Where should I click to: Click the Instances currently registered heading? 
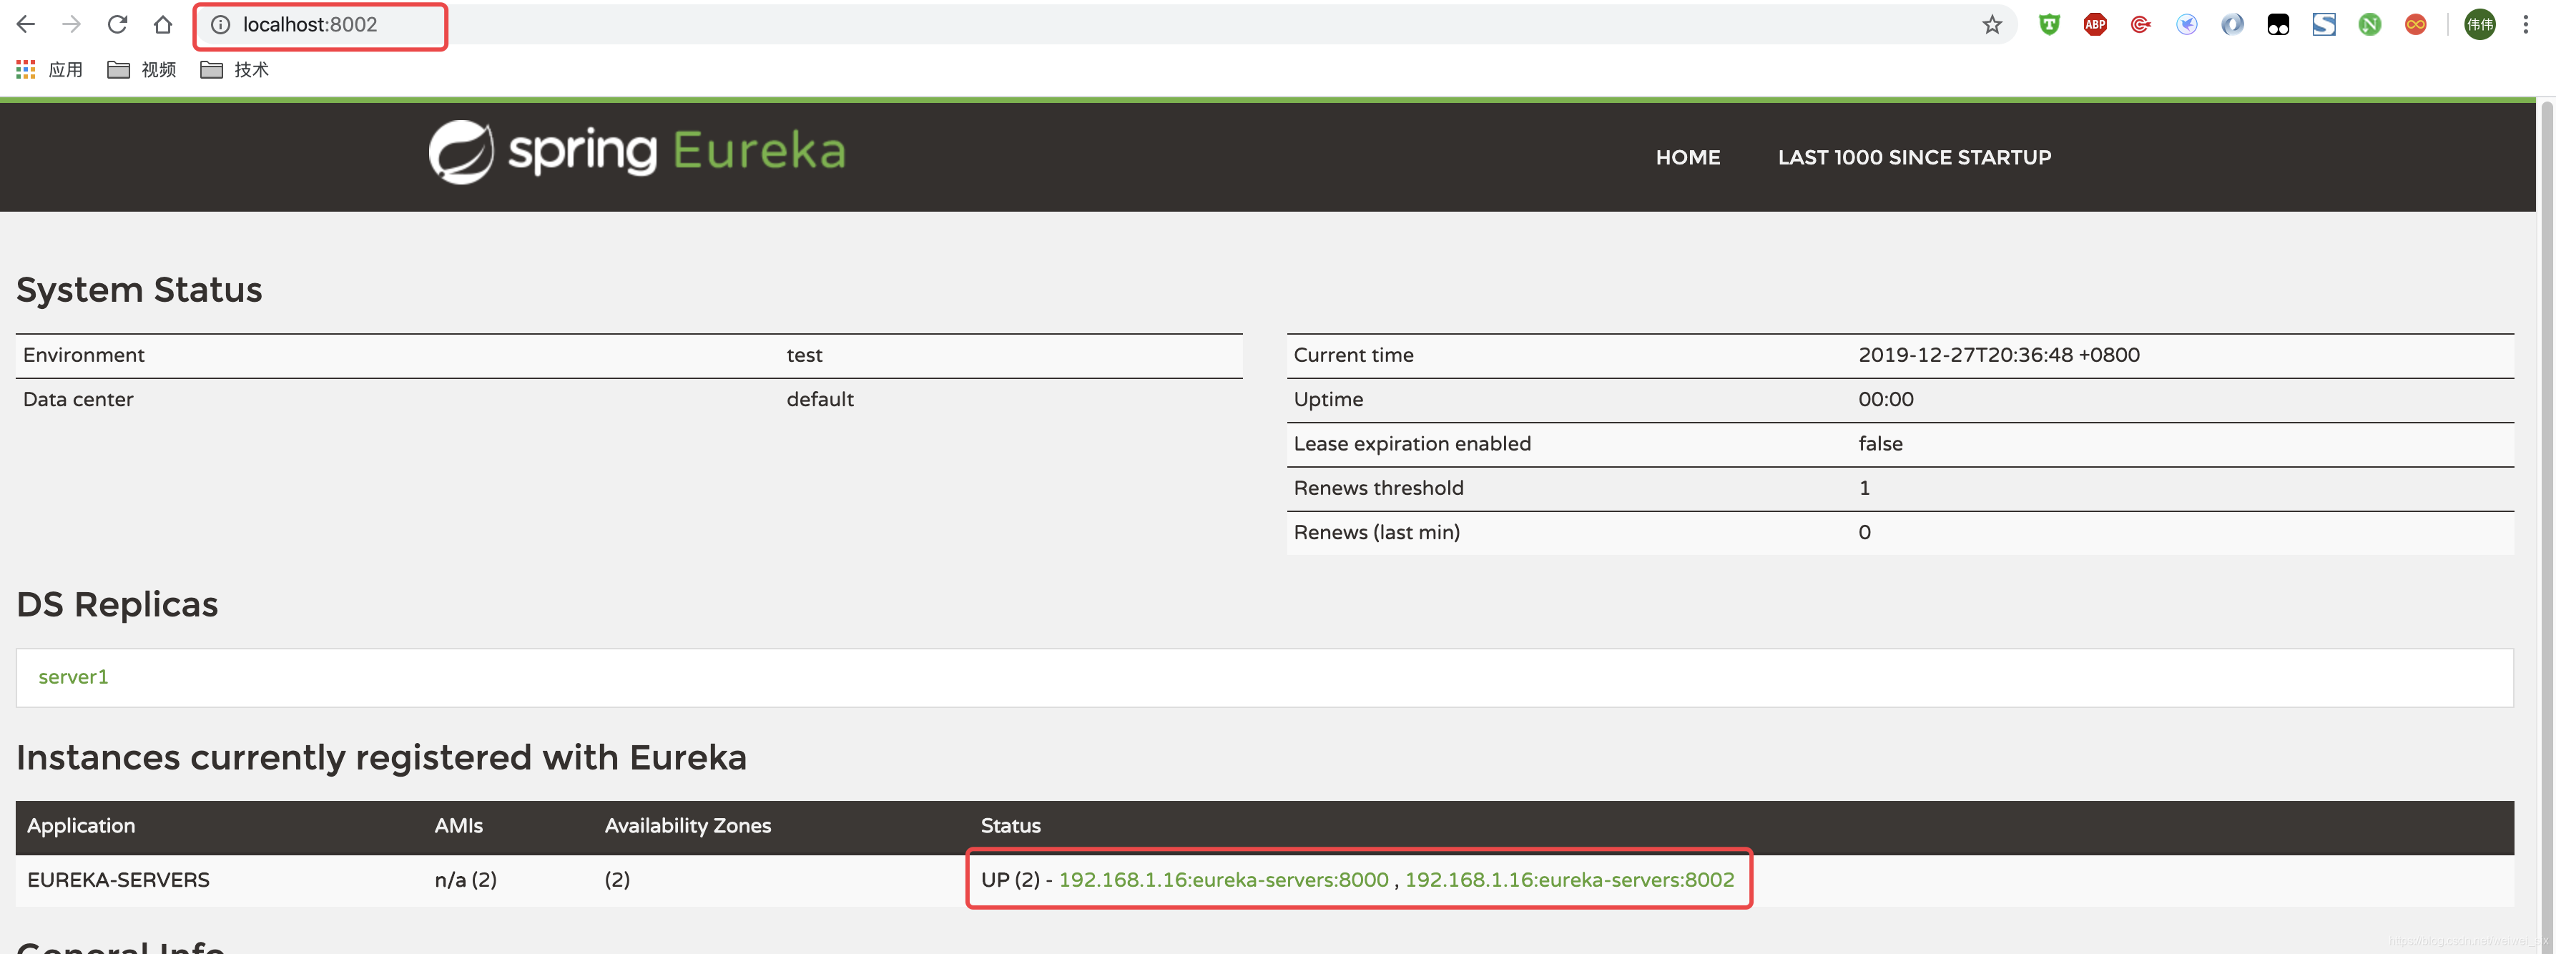[x=381, y=759]
